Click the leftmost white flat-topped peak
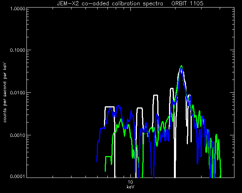The width and height of the screenshot is (242, 193). [110, 107]
